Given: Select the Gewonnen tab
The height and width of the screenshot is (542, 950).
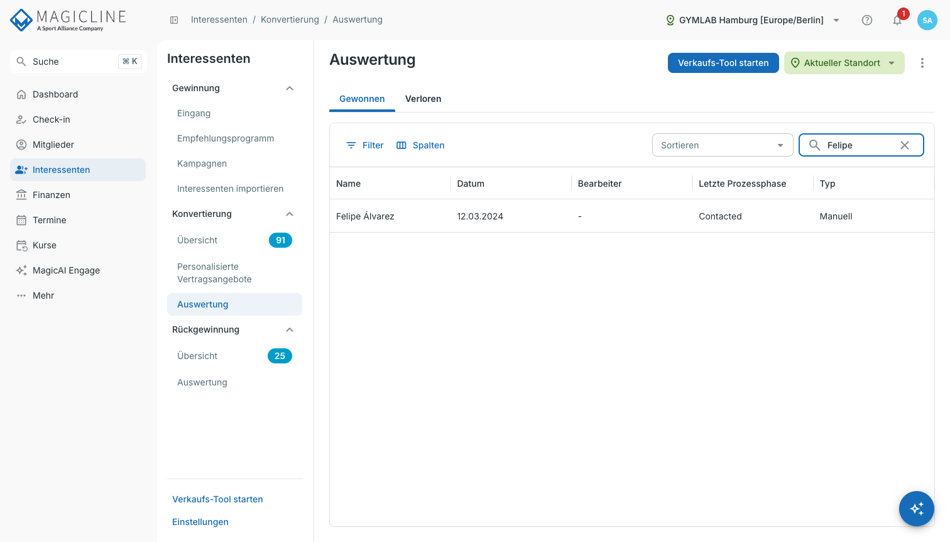Looking at the screenshot, I should 362,99.
